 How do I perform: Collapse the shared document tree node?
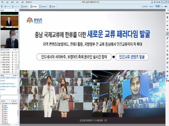tap(1, 104)
